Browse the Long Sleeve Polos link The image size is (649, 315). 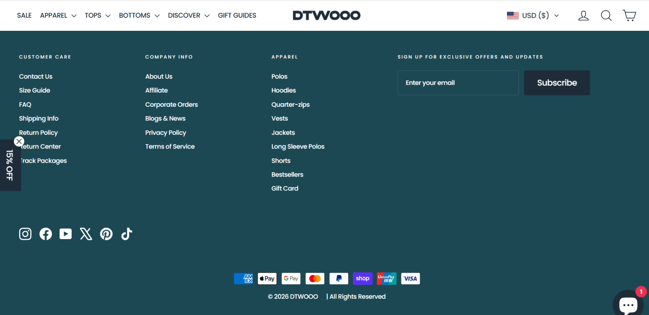click(x=298, y=147)
